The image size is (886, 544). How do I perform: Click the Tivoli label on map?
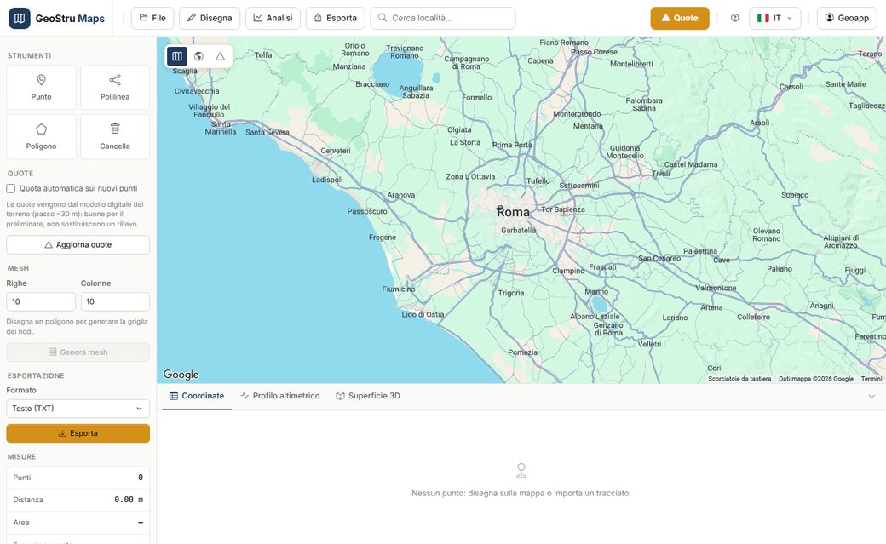pyautogui.click(x=660, y=174)
